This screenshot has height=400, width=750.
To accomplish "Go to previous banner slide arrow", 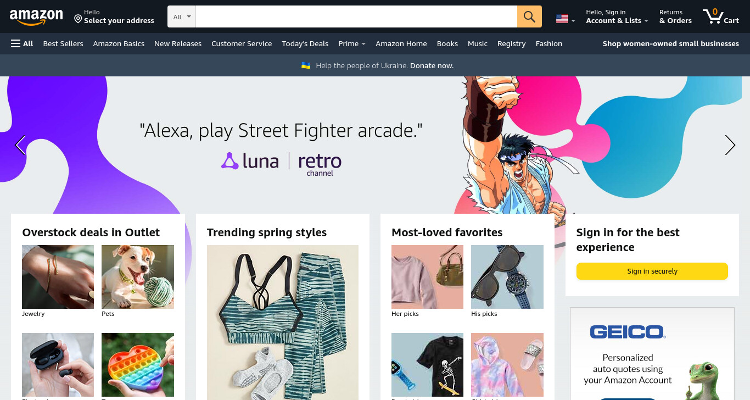I will click(21, 145).
